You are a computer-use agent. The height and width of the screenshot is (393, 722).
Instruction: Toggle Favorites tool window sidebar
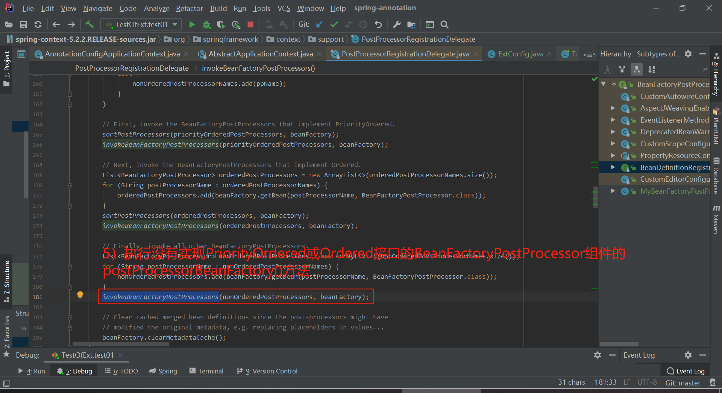tap(6, 336)
